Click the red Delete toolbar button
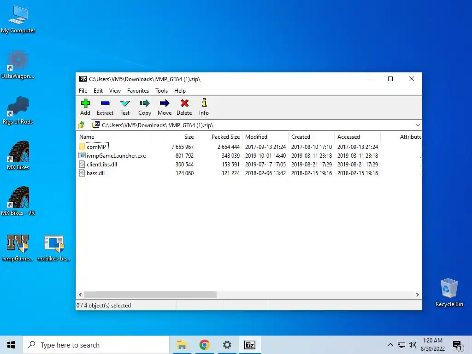 pos(184,107)
